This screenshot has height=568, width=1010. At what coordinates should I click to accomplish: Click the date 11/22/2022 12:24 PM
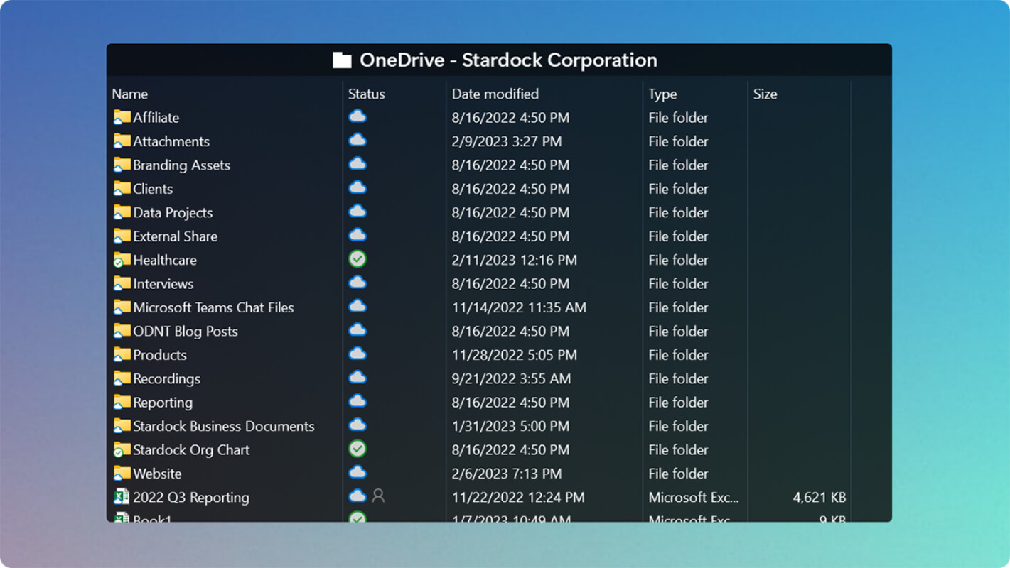[518, 498]
